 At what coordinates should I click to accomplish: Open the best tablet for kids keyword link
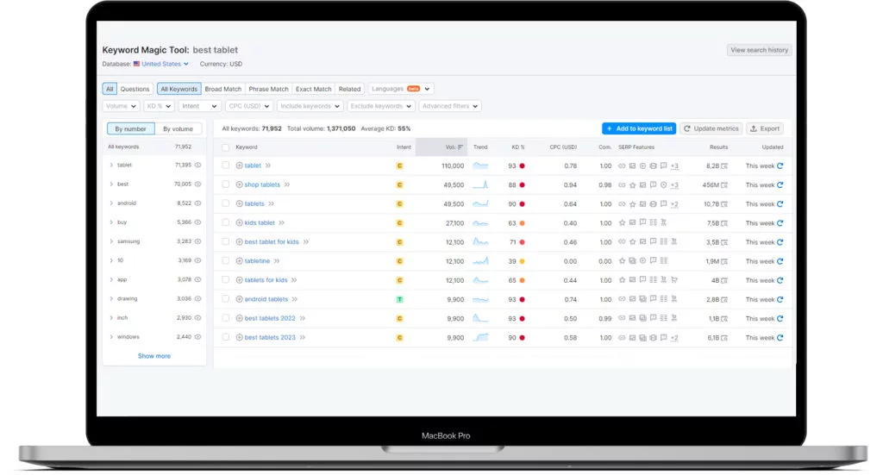[272, 242]
